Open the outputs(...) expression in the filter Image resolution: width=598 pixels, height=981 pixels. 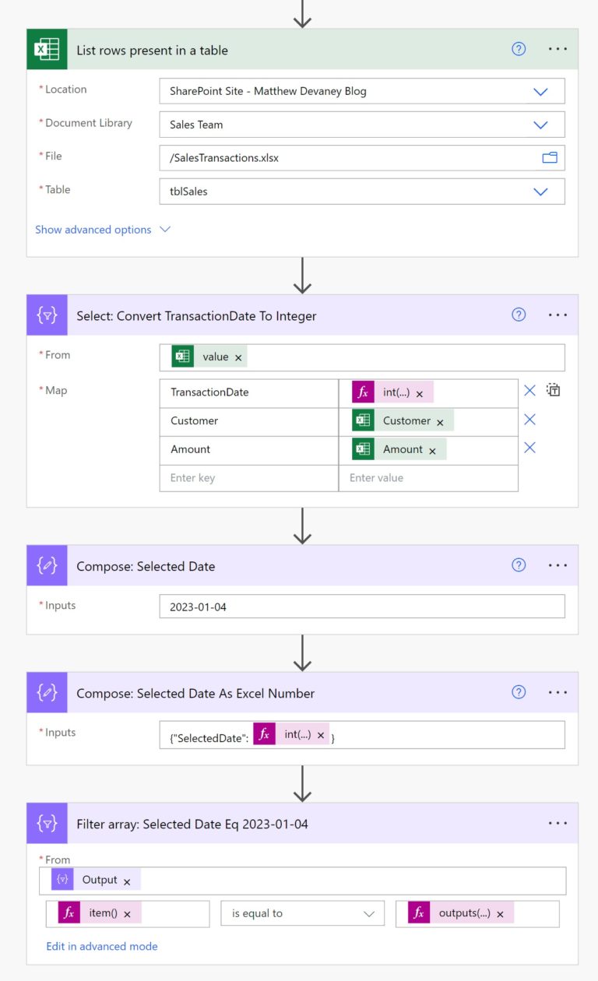pyautogui.click(x=468, y=913)
